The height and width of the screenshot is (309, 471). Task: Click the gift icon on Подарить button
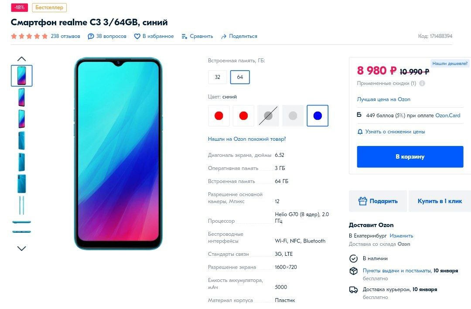362,201
